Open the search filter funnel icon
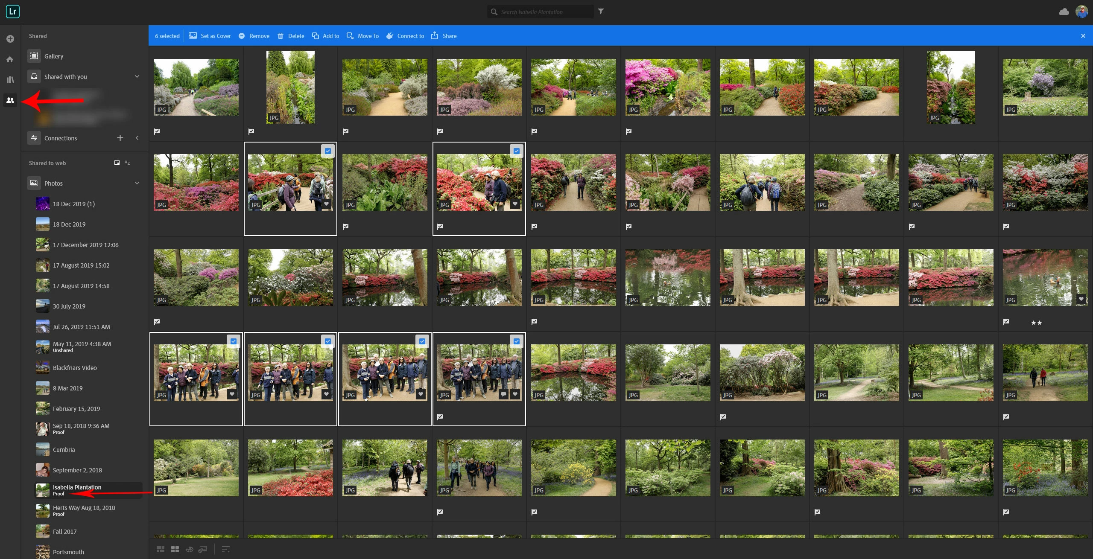The width and height of the screenshot is (1093, 559). click(601, 12)
